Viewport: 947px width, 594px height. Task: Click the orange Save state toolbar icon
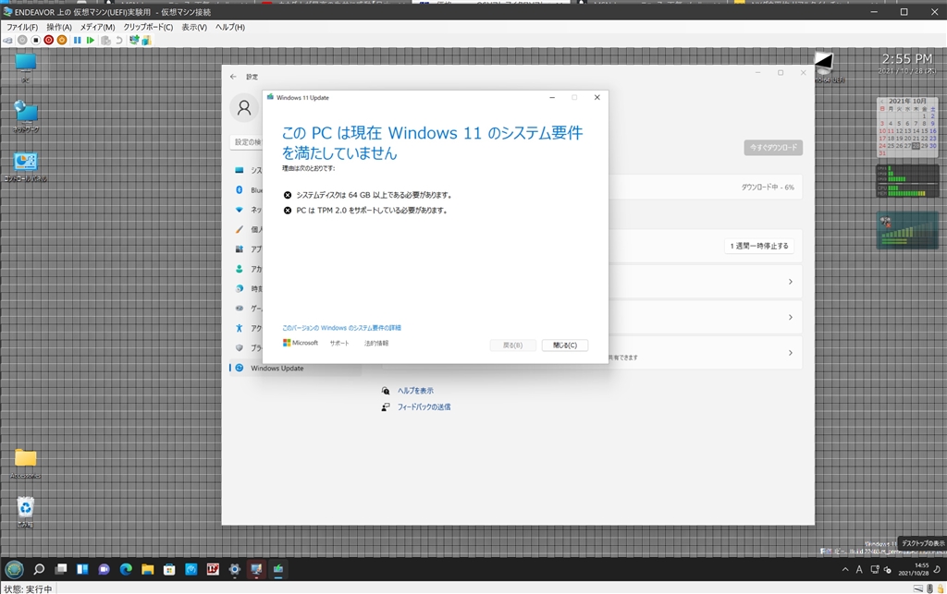click(x=62, y=41)
